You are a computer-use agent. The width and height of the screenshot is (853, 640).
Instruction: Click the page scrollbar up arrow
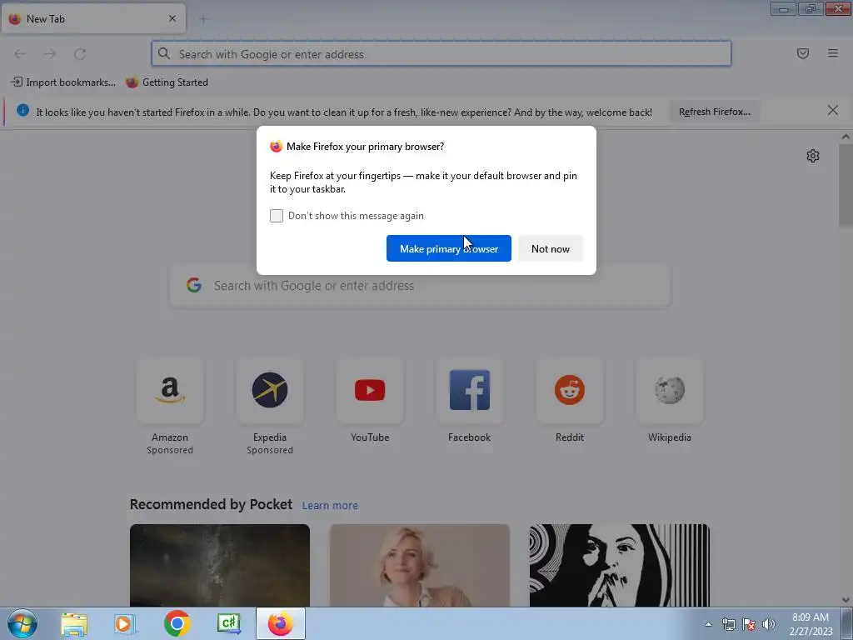click(846, 137)
